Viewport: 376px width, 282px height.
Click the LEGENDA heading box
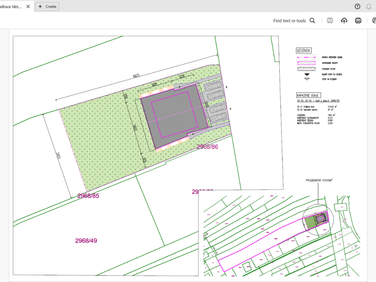tap(304, 51)
